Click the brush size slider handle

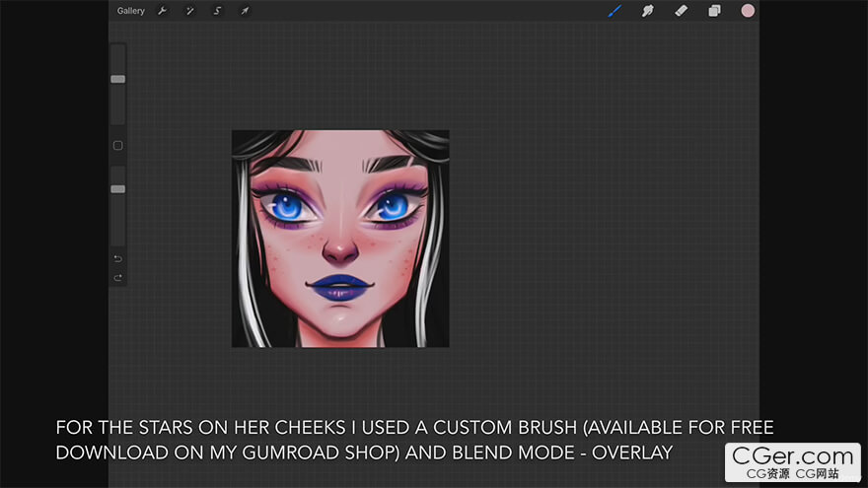[x=118, y=79]
